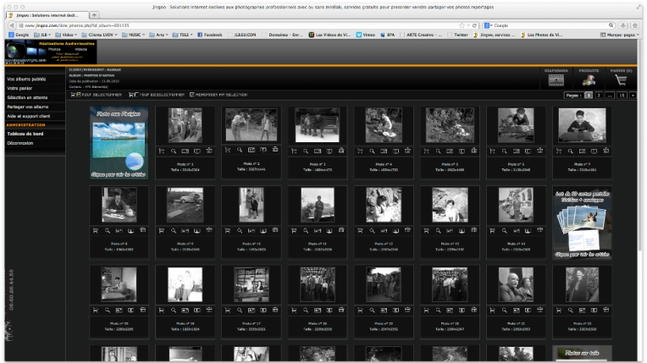The image size is (647, 363).
Task: Check the Tout sélectionner checkbox
Action: click(79, 95)
